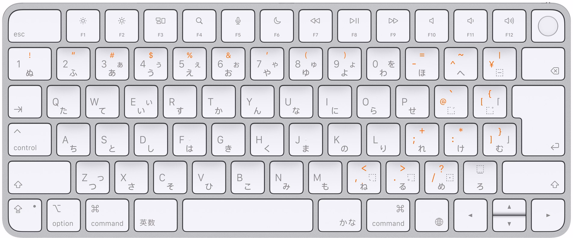Click the spacebar
This screenshot has height=238, width=573.
tap(248, 215)
